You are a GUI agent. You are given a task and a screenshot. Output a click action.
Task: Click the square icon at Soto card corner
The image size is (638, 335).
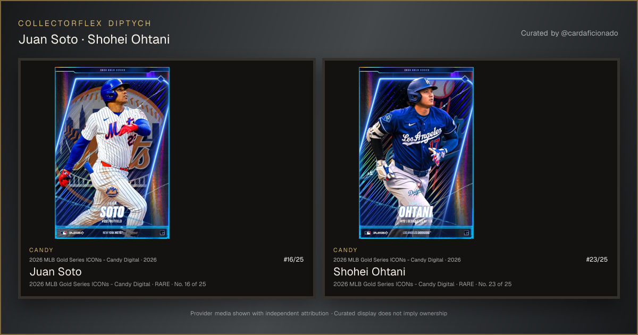(162, 233)
